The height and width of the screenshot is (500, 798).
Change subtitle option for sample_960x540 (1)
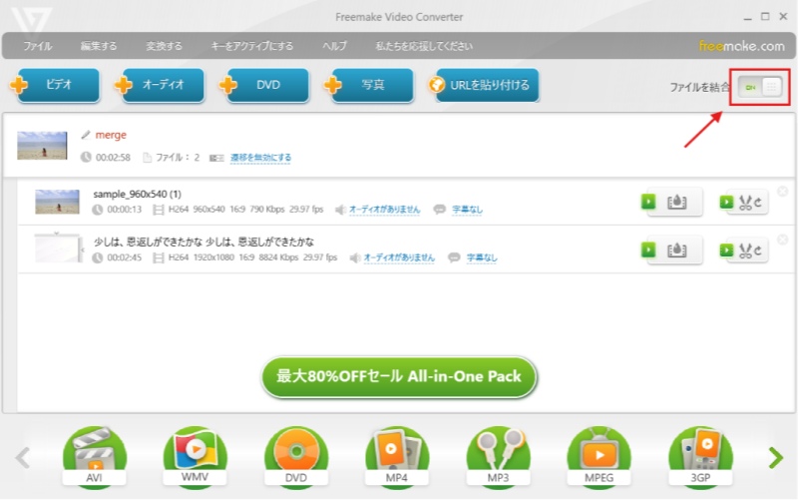coord(467,210)
